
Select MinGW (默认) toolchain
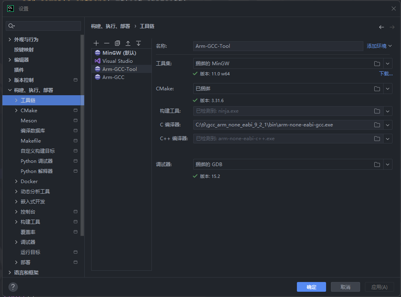[122, 53]
